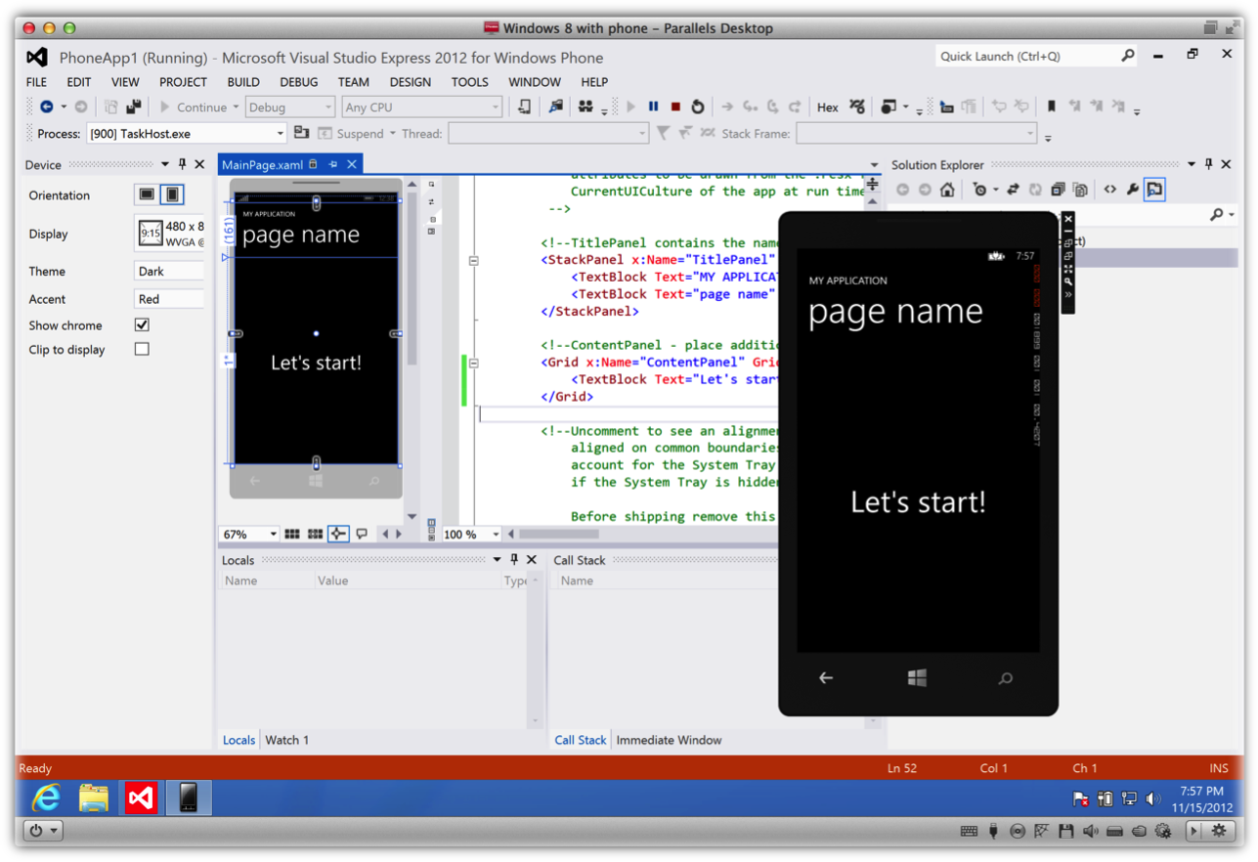This screenshot has width=1258, height=862.
Task: Click the bookmark icon in toolbar
Action: click(x=1052, y=107)
